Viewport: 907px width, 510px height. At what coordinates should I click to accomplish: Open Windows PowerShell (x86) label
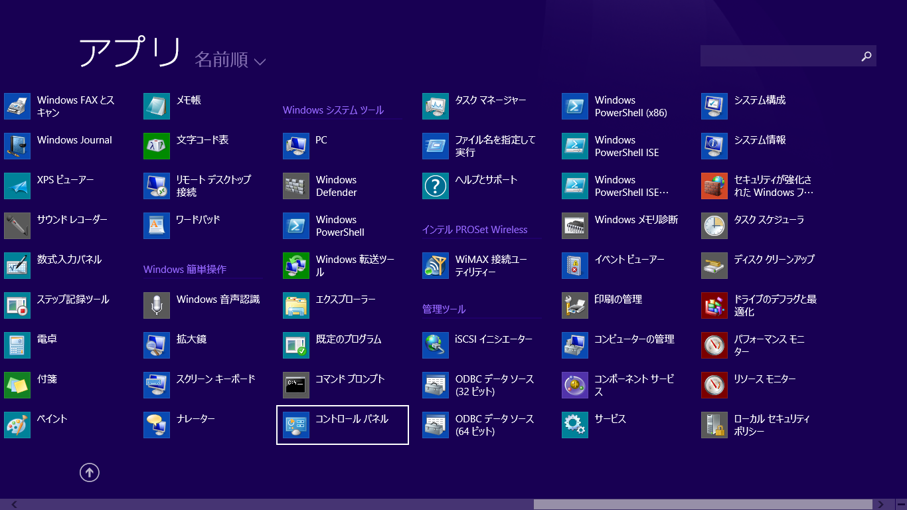[631, 106]
